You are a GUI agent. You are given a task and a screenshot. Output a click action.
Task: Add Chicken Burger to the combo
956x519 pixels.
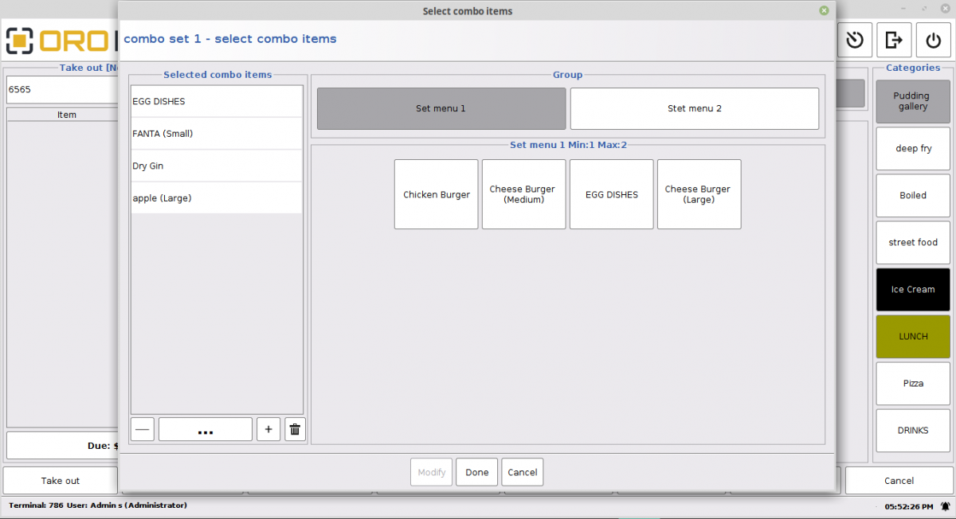tap(437, 194)
